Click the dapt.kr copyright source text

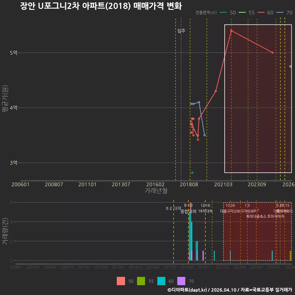click(230, 290)
